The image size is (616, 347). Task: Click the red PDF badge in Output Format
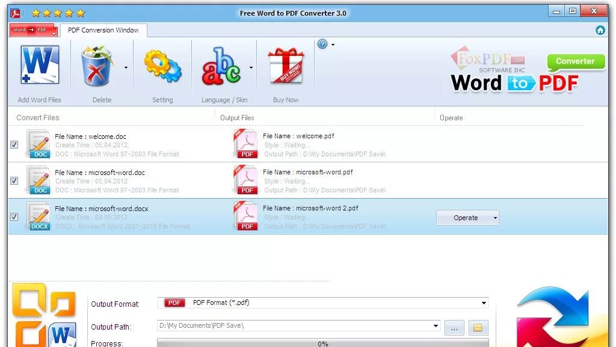tap(174, 302)
